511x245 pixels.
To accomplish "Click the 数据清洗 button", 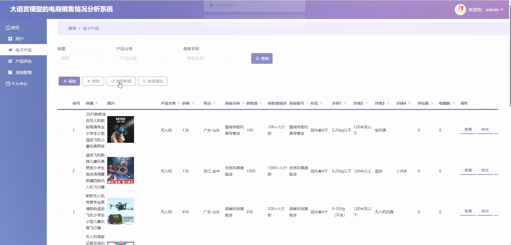I will point(152,81).
